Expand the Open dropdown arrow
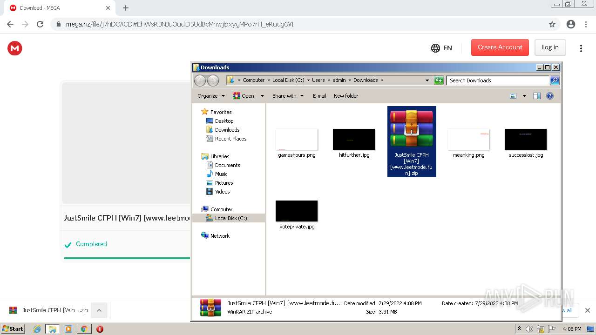 [262, 96]
